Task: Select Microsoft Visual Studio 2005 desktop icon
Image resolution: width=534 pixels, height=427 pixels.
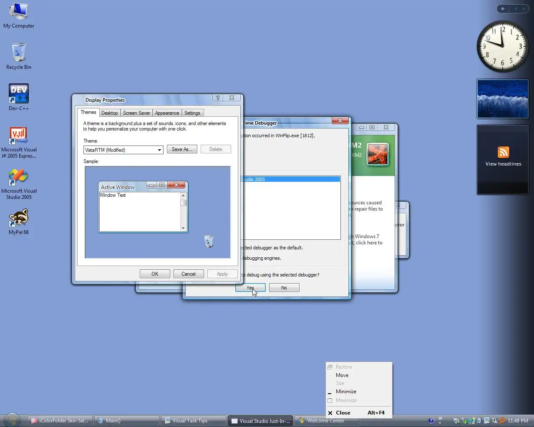Action: tap(18, 184)
